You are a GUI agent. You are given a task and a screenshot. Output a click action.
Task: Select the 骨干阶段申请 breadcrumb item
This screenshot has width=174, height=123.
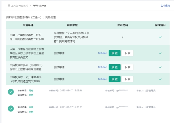click(39, 6)
